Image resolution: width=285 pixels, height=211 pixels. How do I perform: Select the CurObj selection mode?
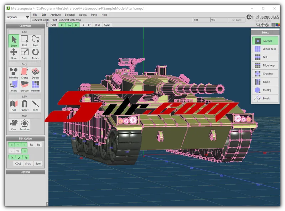click(x=265, y=90)
